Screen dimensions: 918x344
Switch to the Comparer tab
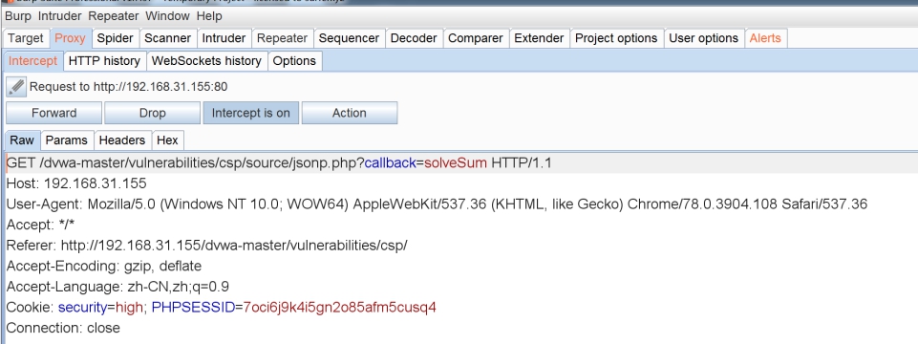476,38
